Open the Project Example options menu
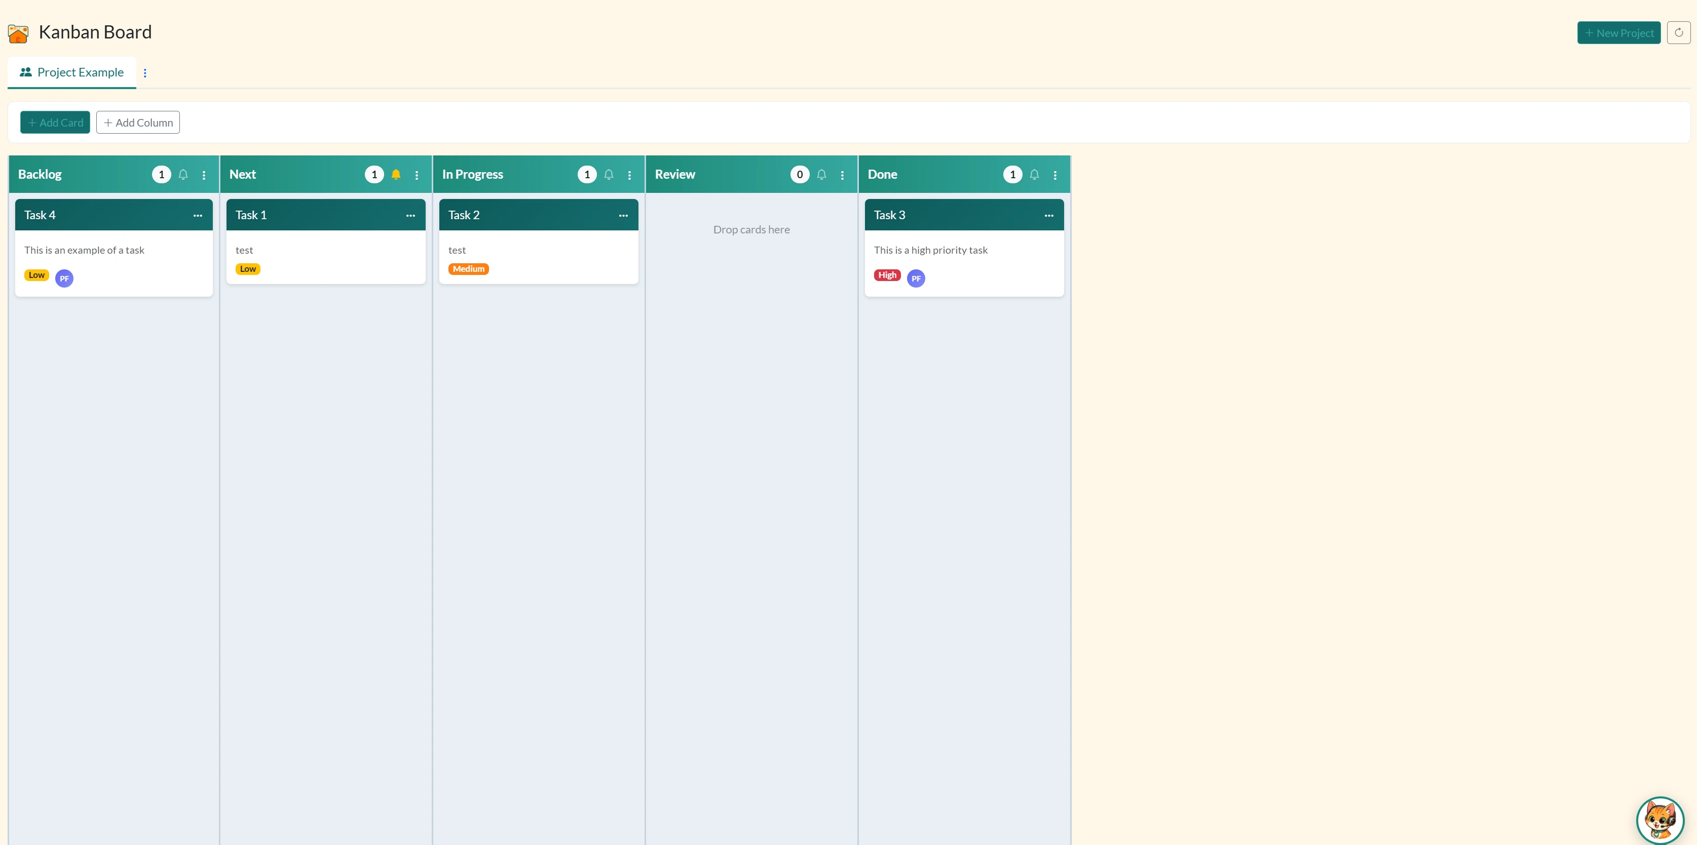 [x=145, y=73]
